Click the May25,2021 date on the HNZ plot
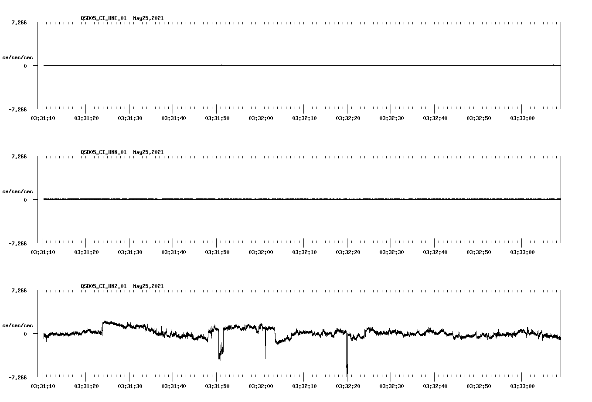Screen dimensions: 592x402 148,286
